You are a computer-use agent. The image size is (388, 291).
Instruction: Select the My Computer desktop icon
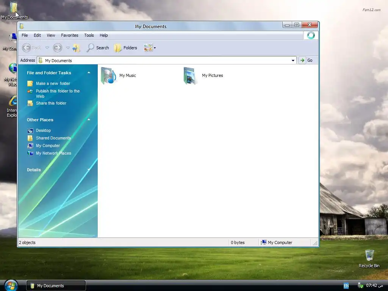10,42
